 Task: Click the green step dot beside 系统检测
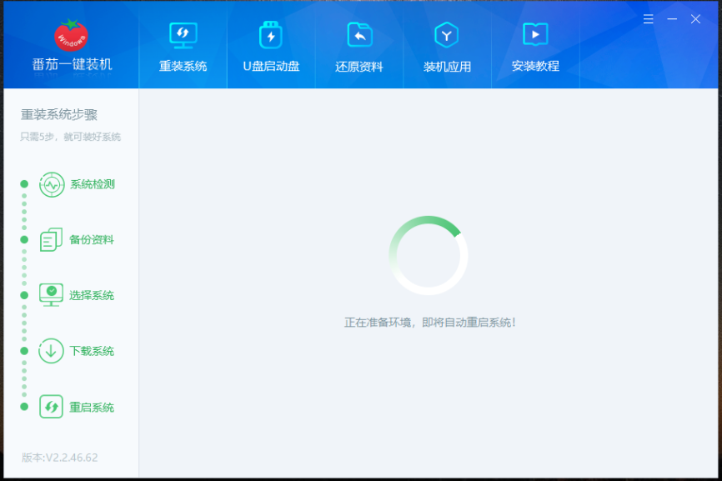click(x=24, y=184)
